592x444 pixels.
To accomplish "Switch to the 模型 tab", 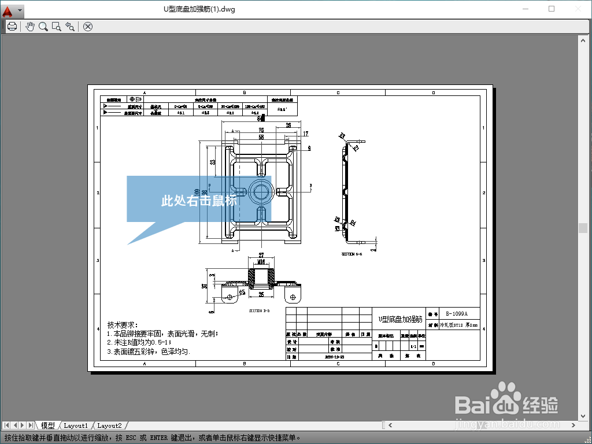I will click(47, 425).
